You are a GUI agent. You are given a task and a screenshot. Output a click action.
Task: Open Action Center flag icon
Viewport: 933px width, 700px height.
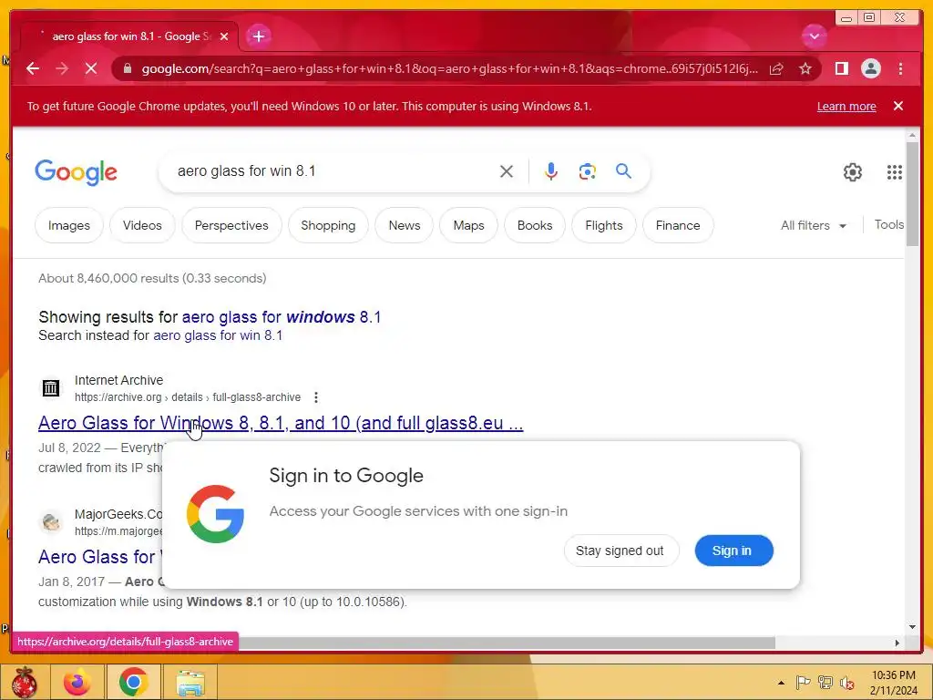pyautogui.click(x=803, y=683)
